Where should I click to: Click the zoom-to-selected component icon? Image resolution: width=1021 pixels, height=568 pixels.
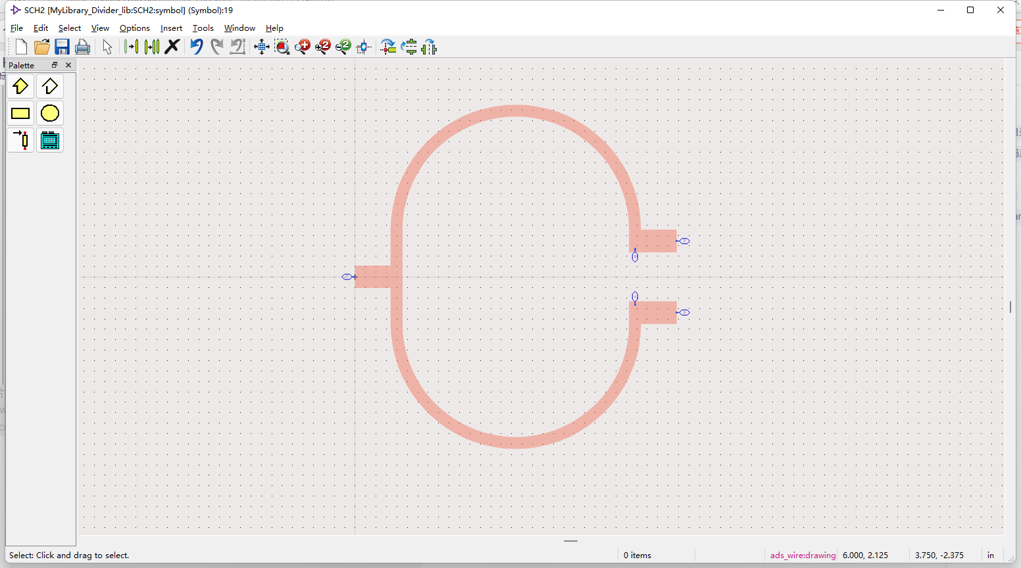coord(364,47)
